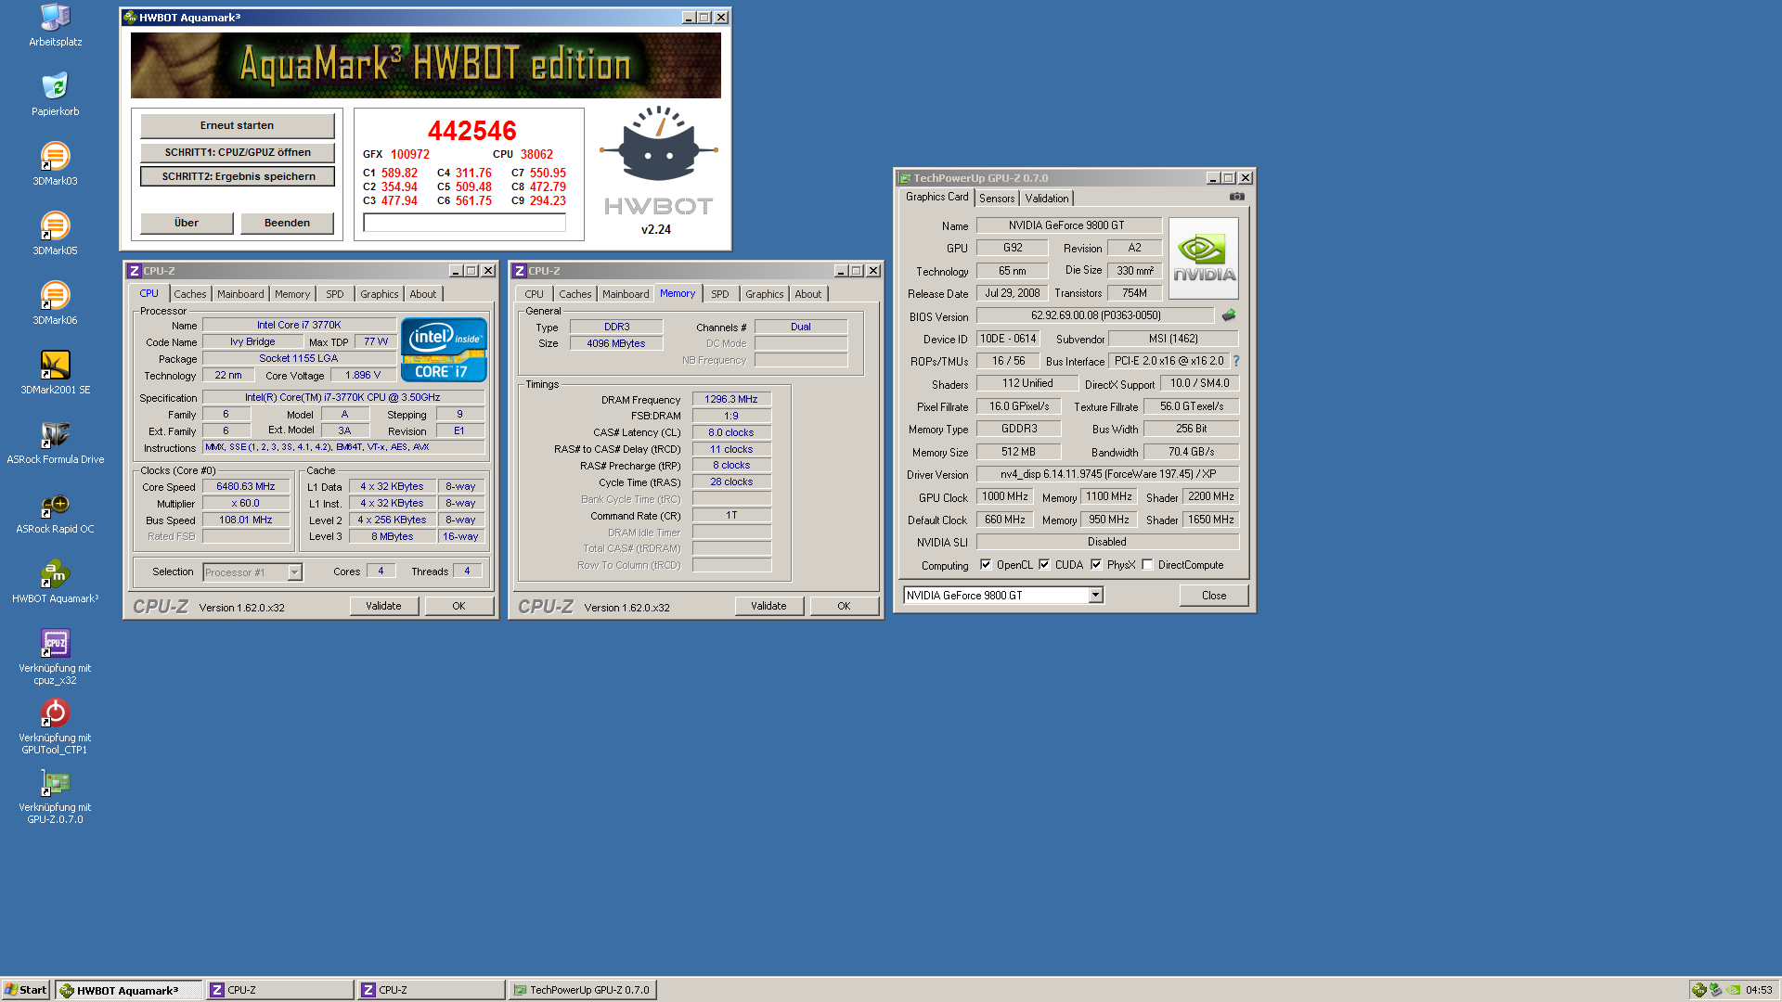Click the DRAM Frequency value 1296.3 MHz

pyautogui.click(x=731, y=399)
